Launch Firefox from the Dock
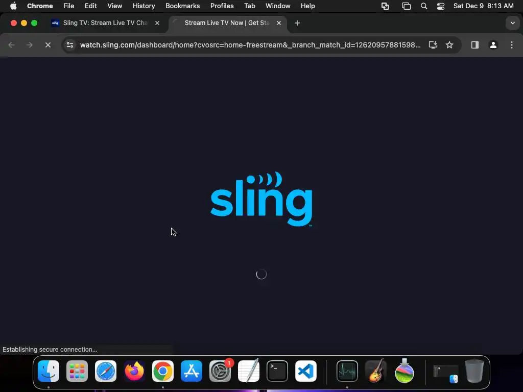Image resolution: width=523 pixels, height=392 pixels. click(134, 371)
